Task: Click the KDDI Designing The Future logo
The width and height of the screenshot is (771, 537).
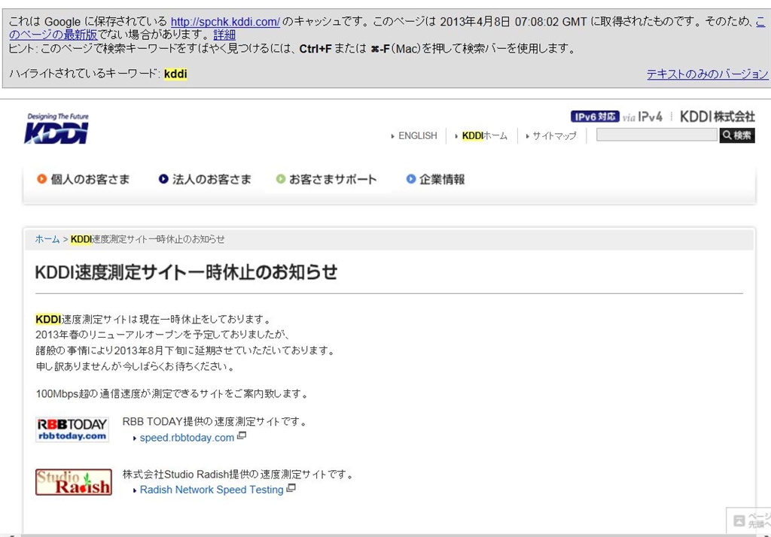Action: (x=56, y=128)
